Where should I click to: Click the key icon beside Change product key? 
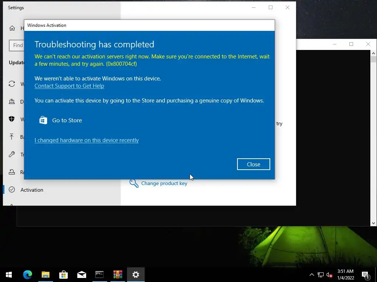pos(134,184)
